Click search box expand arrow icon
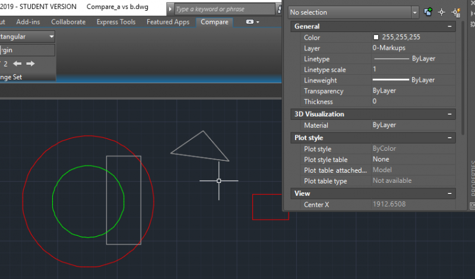The width and height of the screenshot is (475, 279). point(170,9)
